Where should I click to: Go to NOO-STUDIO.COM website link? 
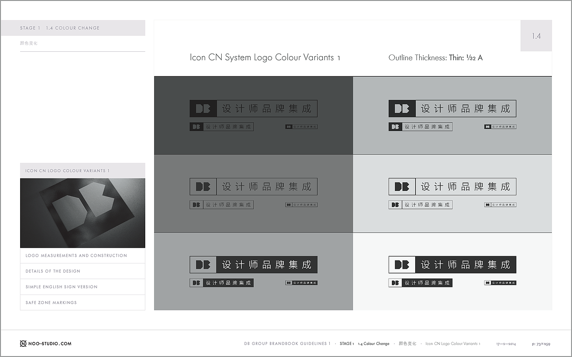(50, 344)
